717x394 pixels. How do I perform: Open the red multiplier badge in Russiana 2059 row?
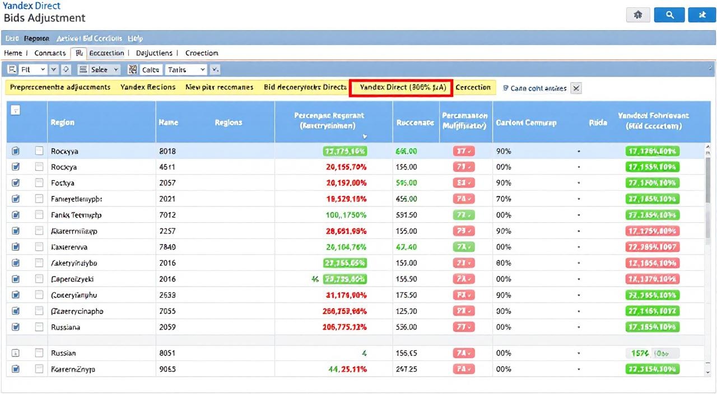[464, 327]
